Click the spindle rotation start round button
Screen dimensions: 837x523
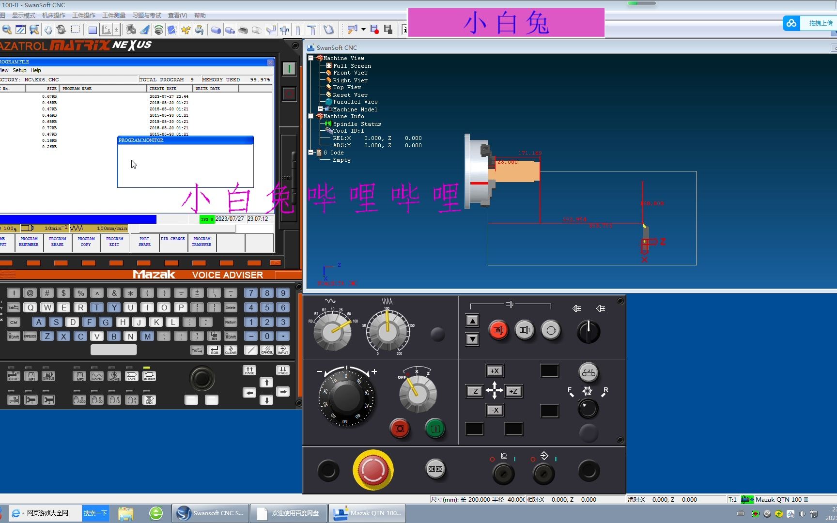(x=551, y=331)
